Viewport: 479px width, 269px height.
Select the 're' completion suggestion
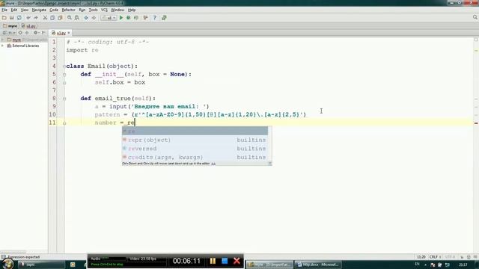pos(195,132)
